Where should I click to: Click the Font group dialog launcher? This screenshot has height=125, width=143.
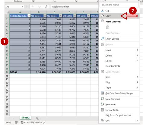pos(76,1)
